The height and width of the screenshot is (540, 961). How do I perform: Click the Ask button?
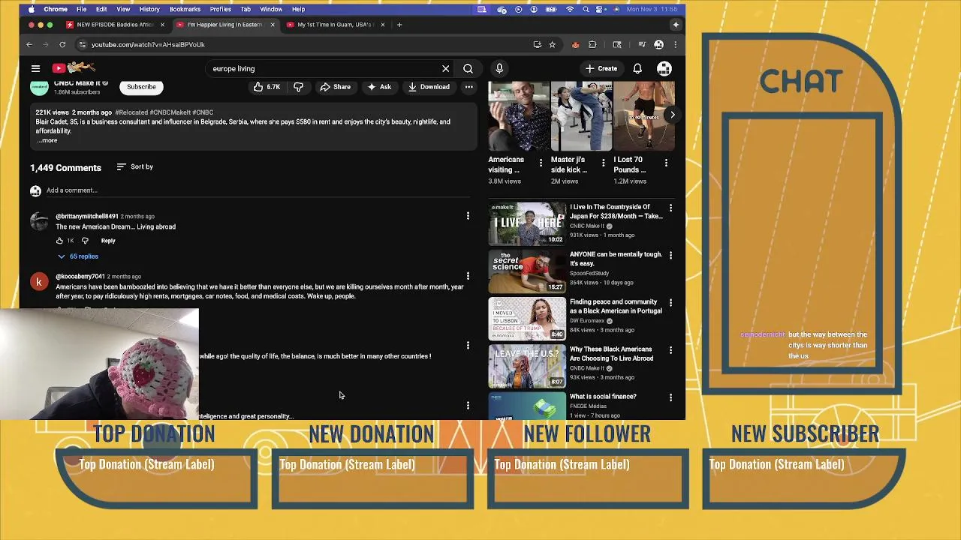click(379, 87)
